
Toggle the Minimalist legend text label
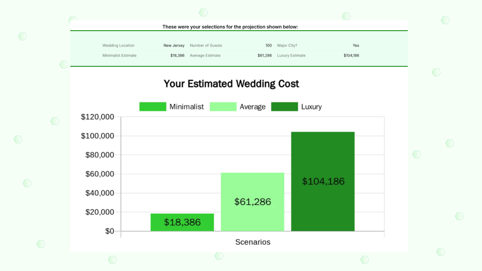186,107
